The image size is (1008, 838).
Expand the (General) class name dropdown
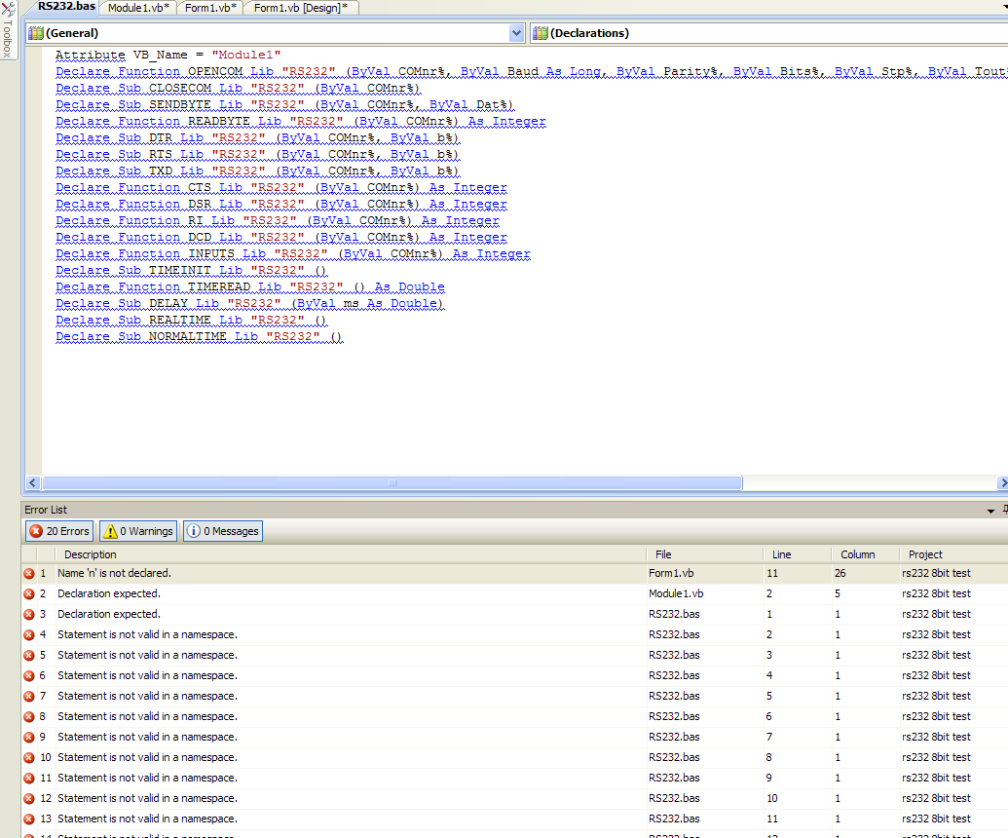(516, 33)
